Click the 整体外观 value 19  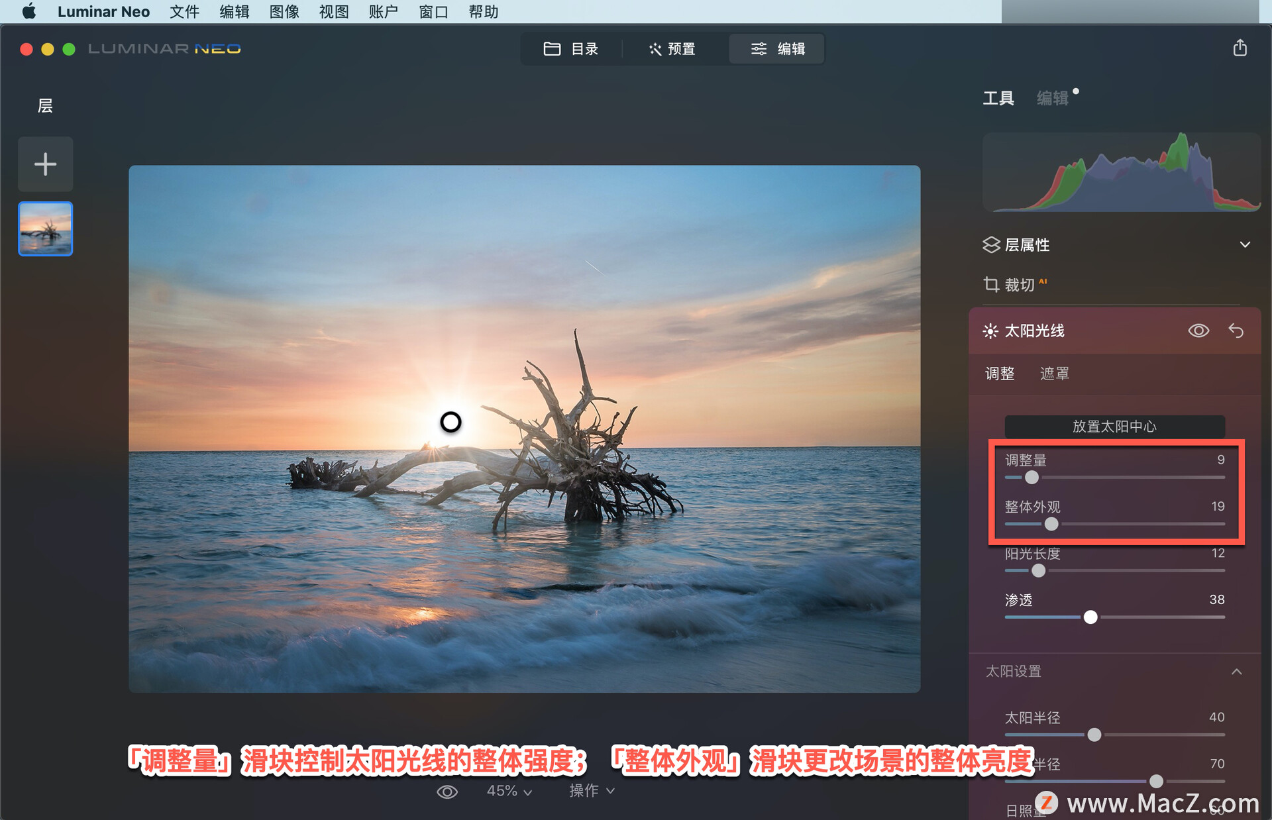[1218, 506]
